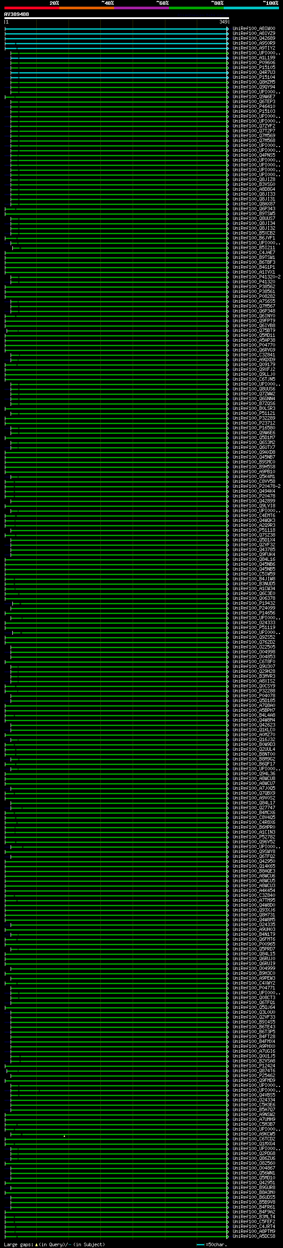Viewport: 283px width, 1248px height.
Task: Select UniRef100_Q75BT9 in the hit list
Action: (253, 330)
